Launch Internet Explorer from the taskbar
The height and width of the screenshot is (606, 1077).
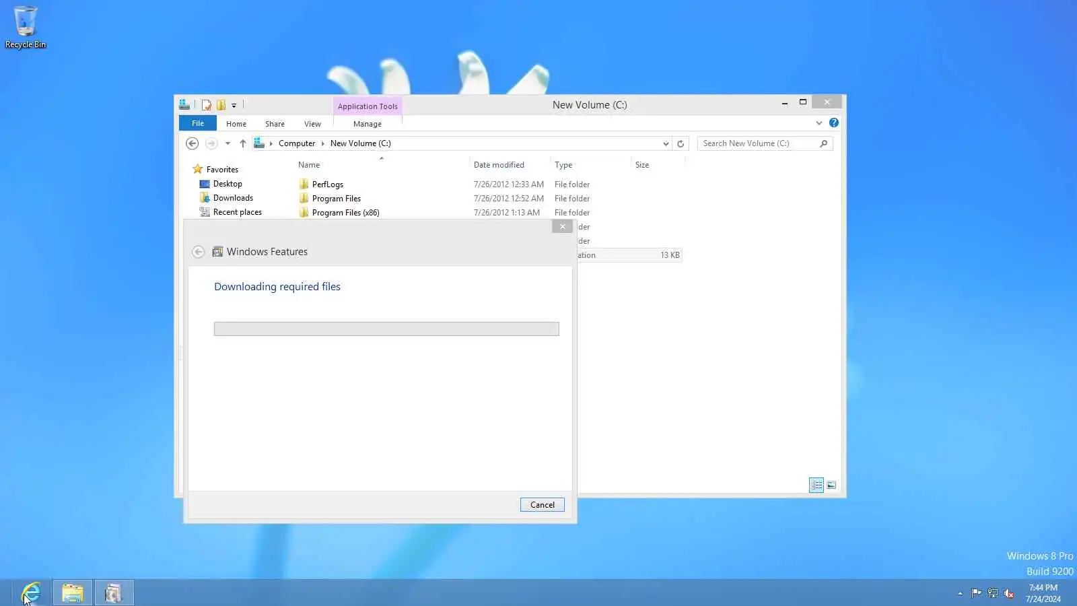click(32, 593)
